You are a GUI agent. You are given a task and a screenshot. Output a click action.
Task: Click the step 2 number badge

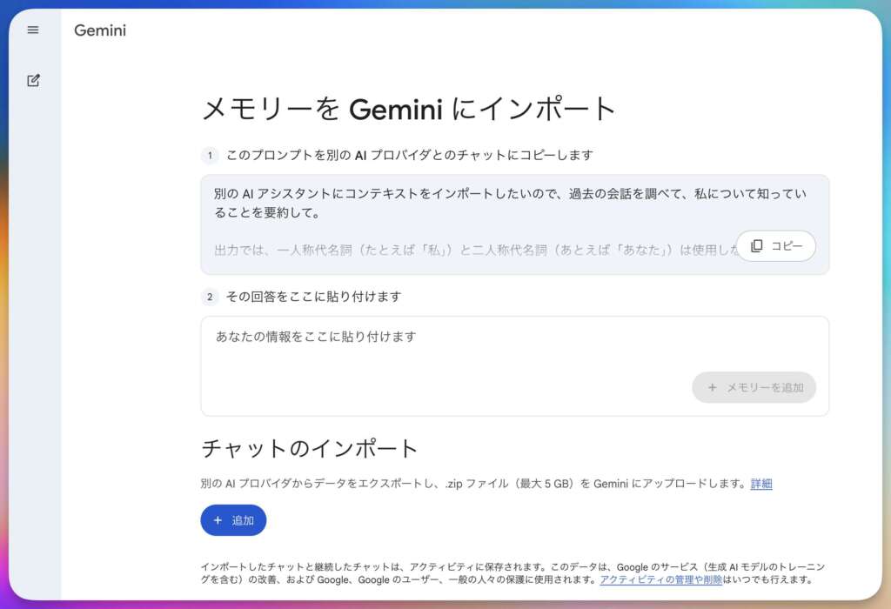click(210, 298)
